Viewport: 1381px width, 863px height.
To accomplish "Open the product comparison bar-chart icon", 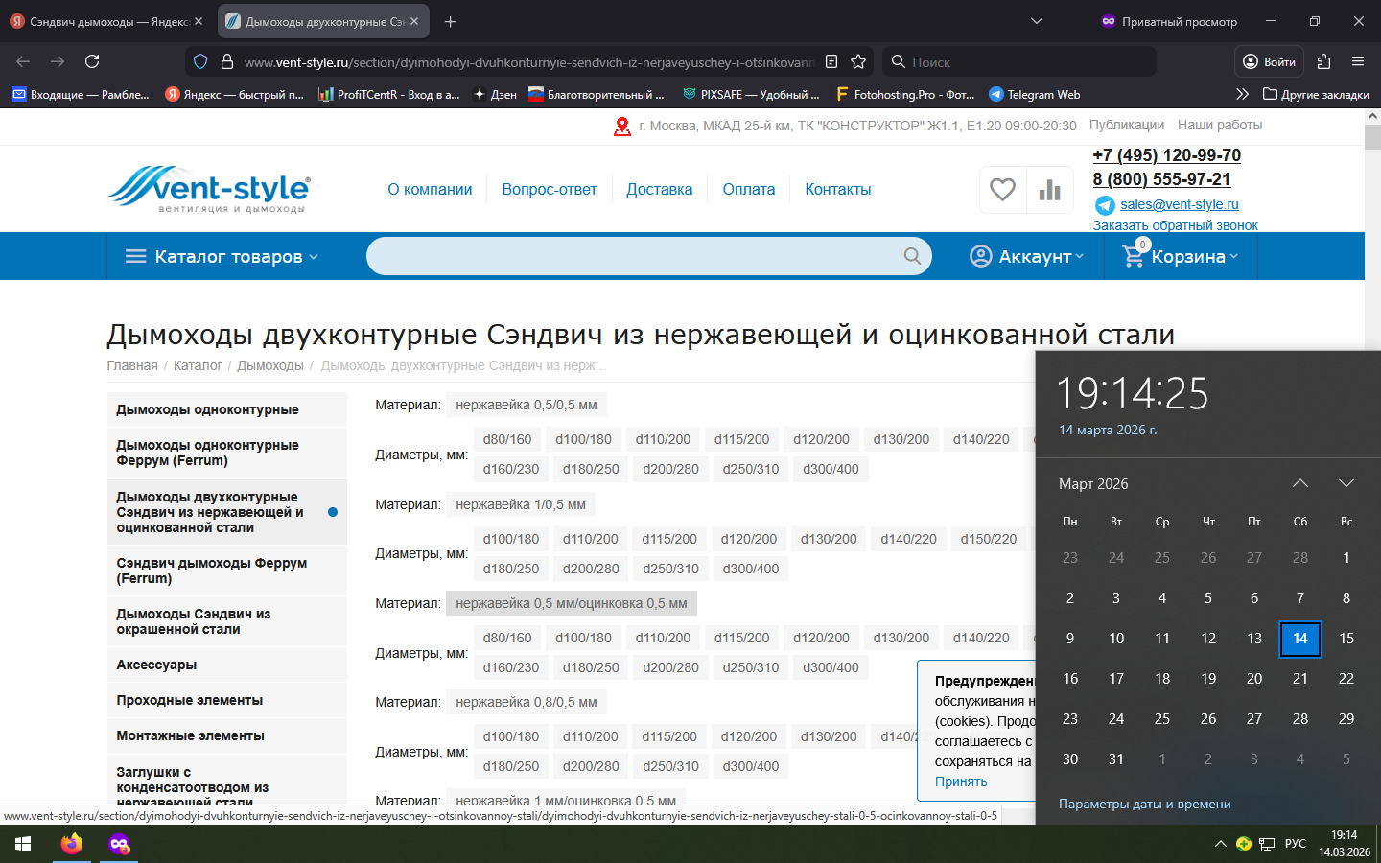I will point(1049,190).
